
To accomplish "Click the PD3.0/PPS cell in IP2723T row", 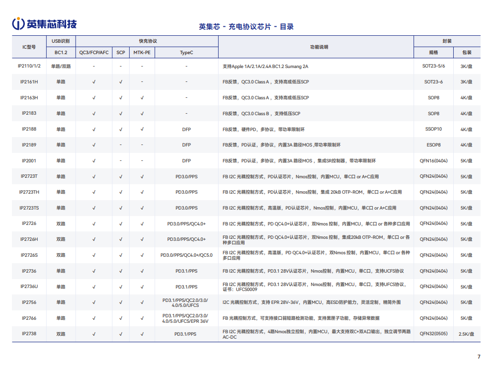I will (186, 176).
